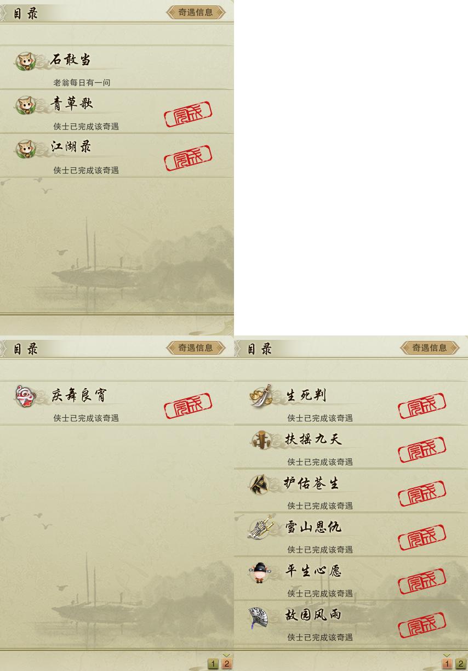The width and height of the screenshot is (468, 671).
Task: Click the lion dance icon for 庆舞良宵
Action: [25, 396]
